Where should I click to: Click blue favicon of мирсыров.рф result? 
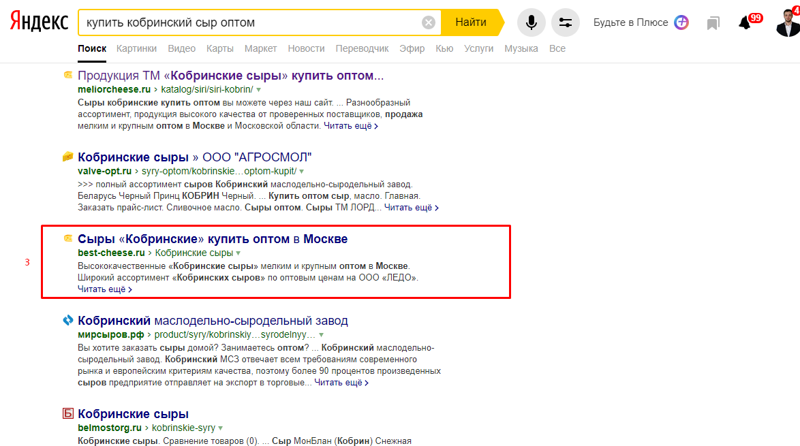tap(68, 320)
